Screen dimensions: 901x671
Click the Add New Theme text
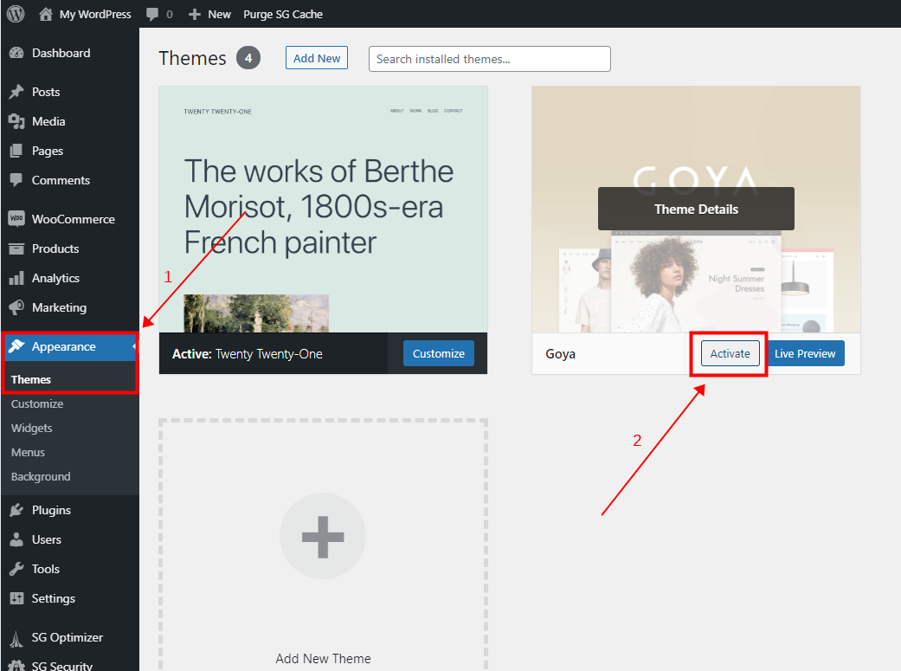[x=323, y=659]
